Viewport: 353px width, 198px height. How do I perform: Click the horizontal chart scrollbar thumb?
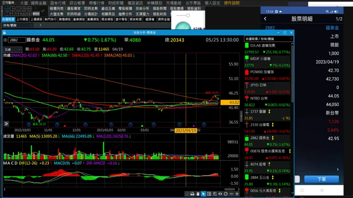(229, 189)
